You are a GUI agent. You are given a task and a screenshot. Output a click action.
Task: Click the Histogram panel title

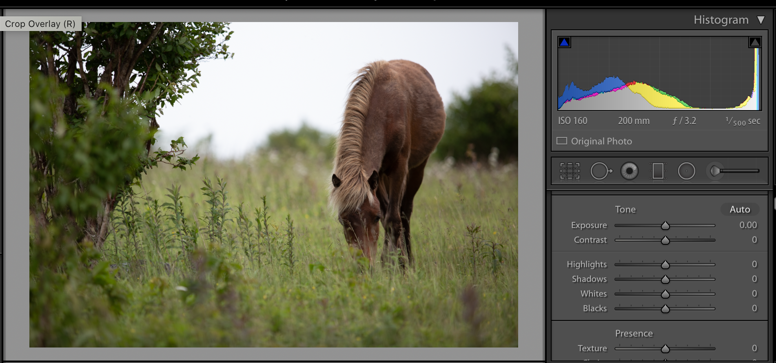(721, 20)
